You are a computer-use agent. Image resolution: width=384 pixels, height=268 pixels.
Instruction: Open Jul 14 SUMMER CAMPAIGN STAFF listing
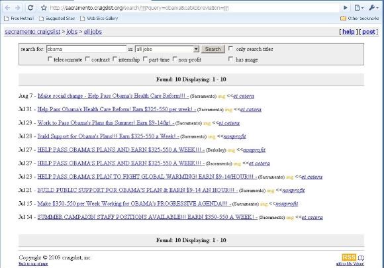pyautogui.click(x=148, y=217)
